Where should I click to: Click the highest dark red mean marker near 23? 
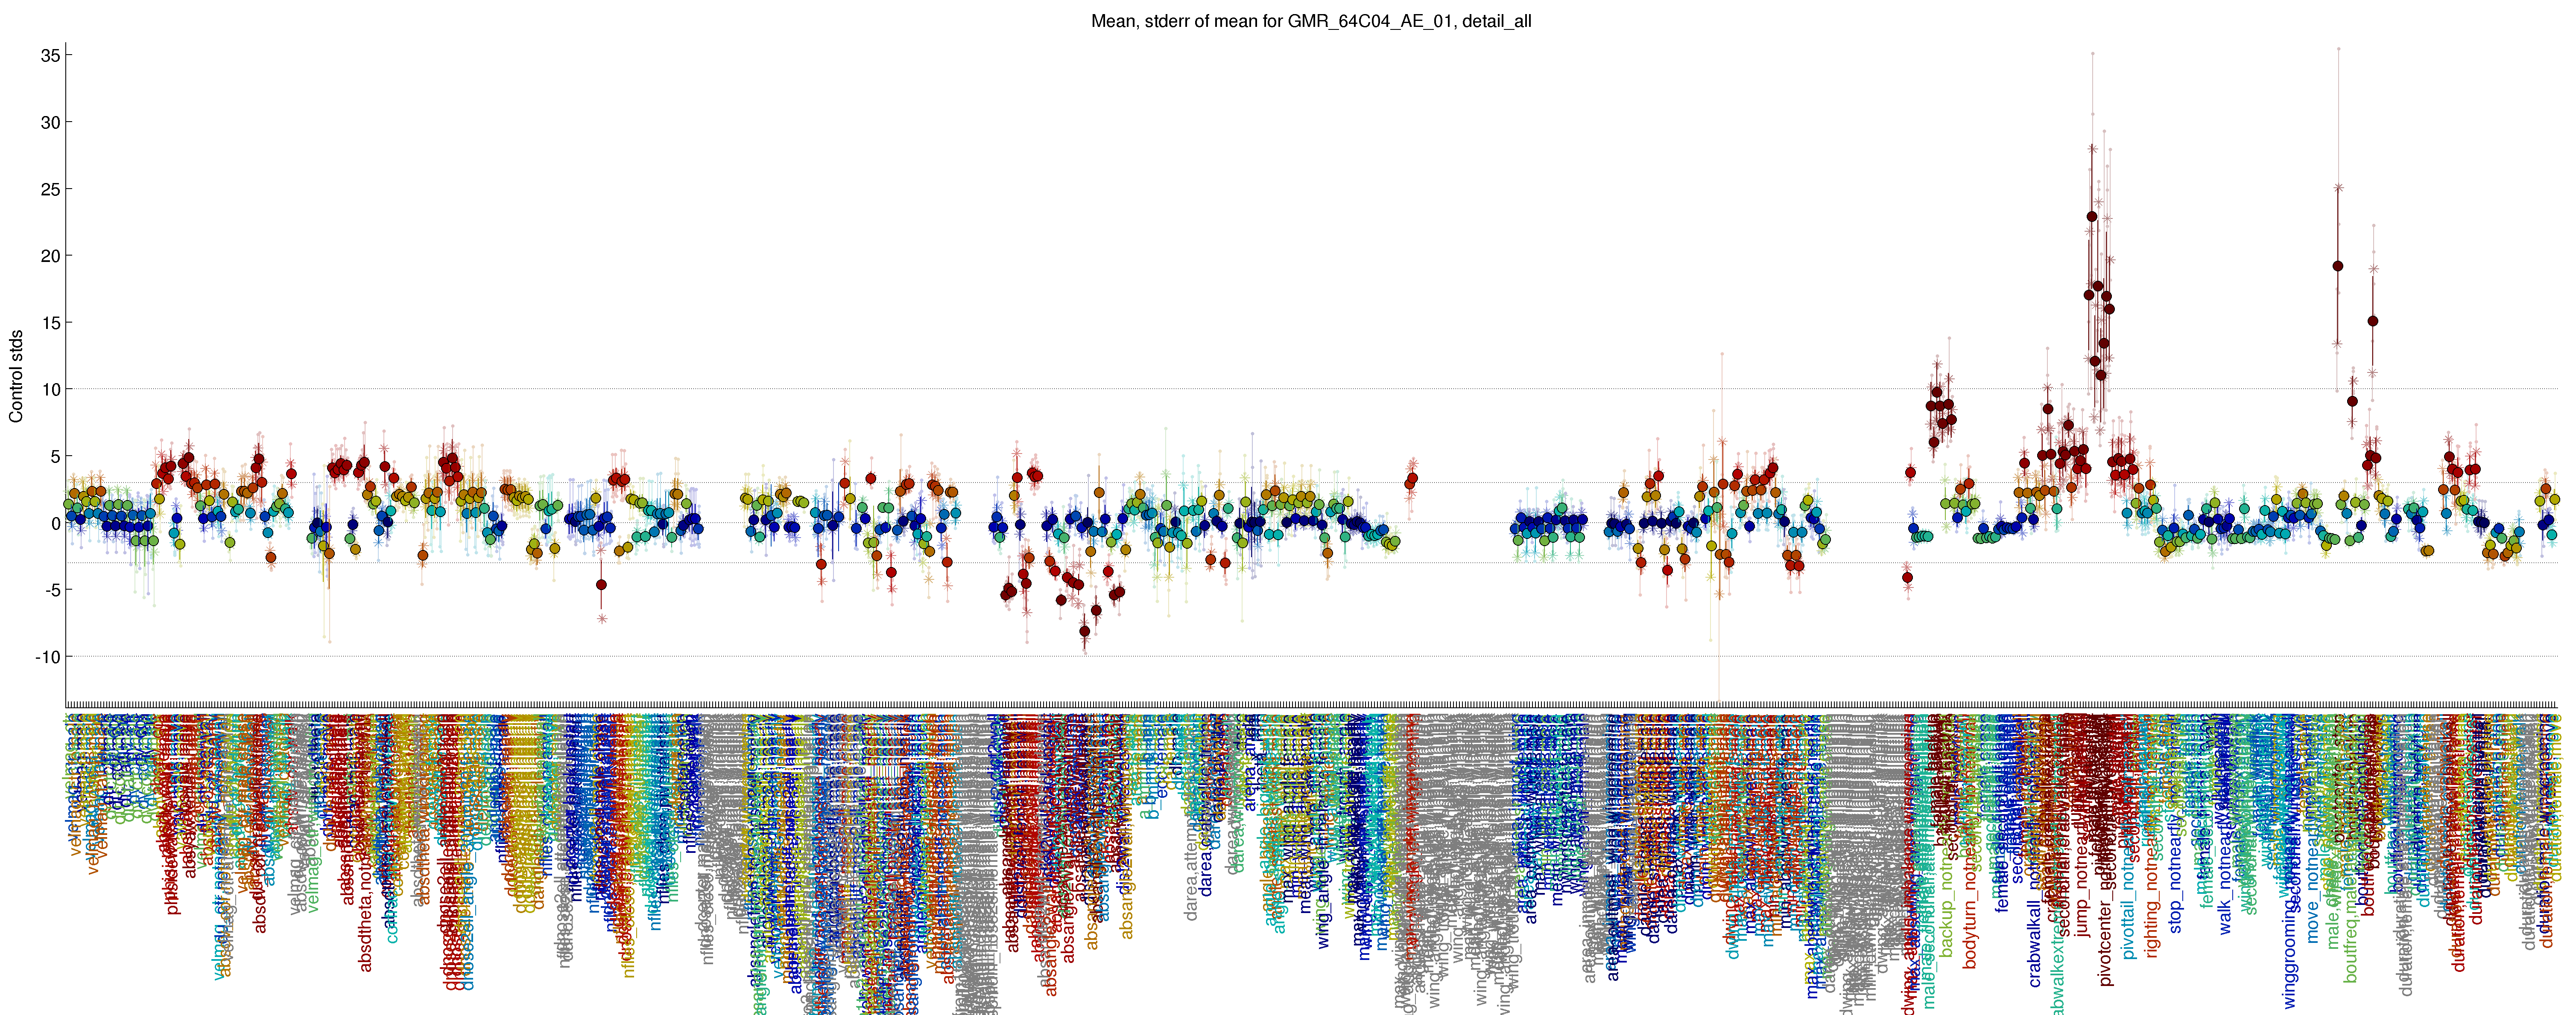pyautogui.click(x=2092, y=216)
